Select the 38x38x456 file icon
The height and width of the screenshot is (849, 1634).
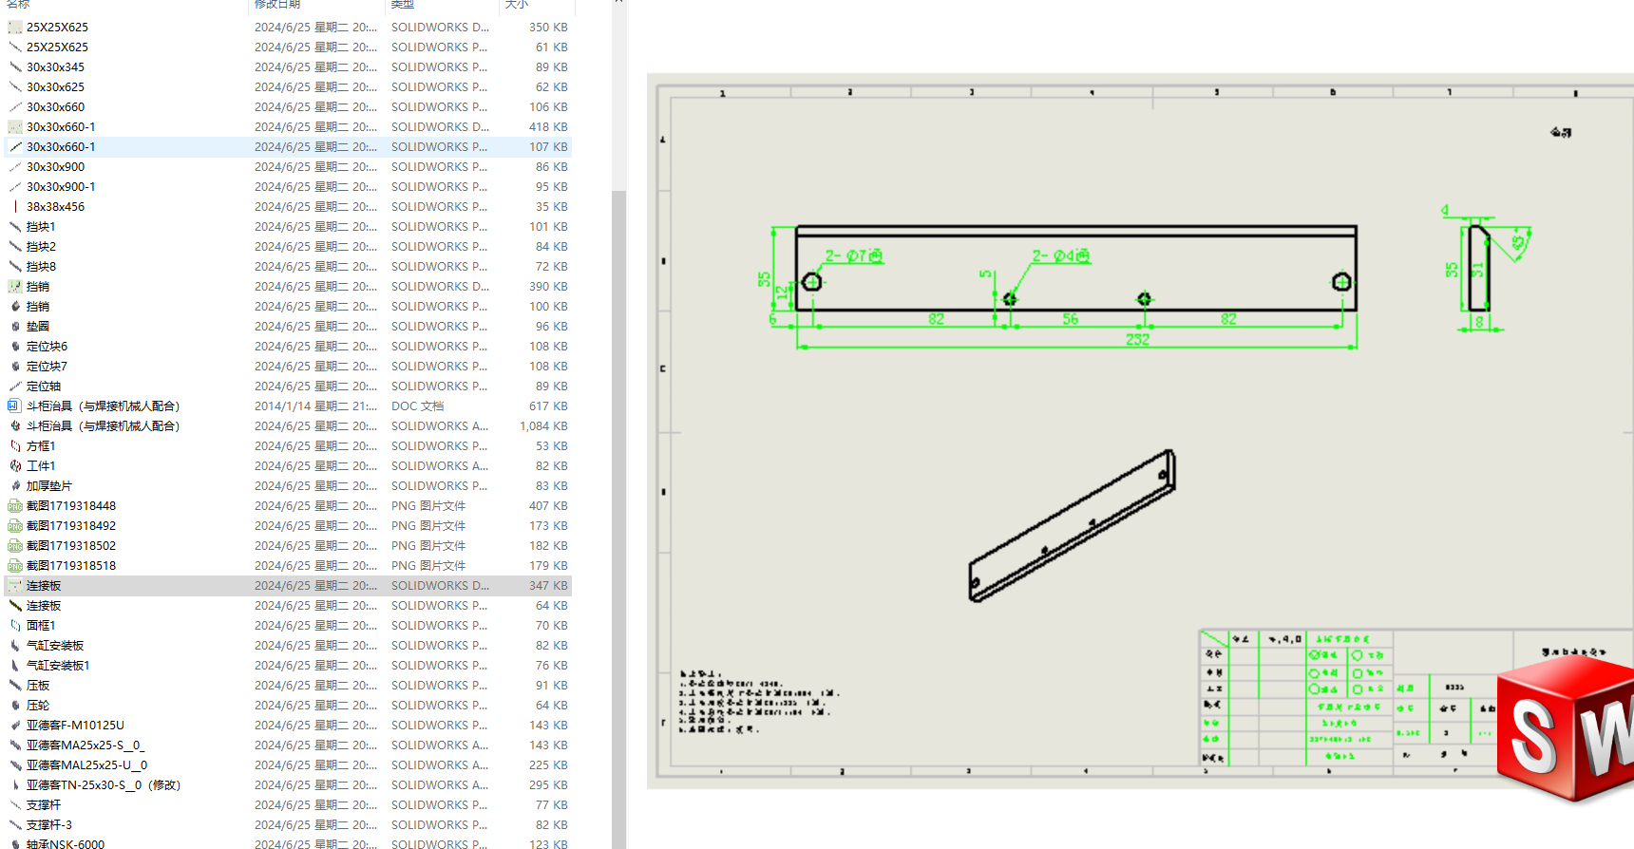click(15, 207)
